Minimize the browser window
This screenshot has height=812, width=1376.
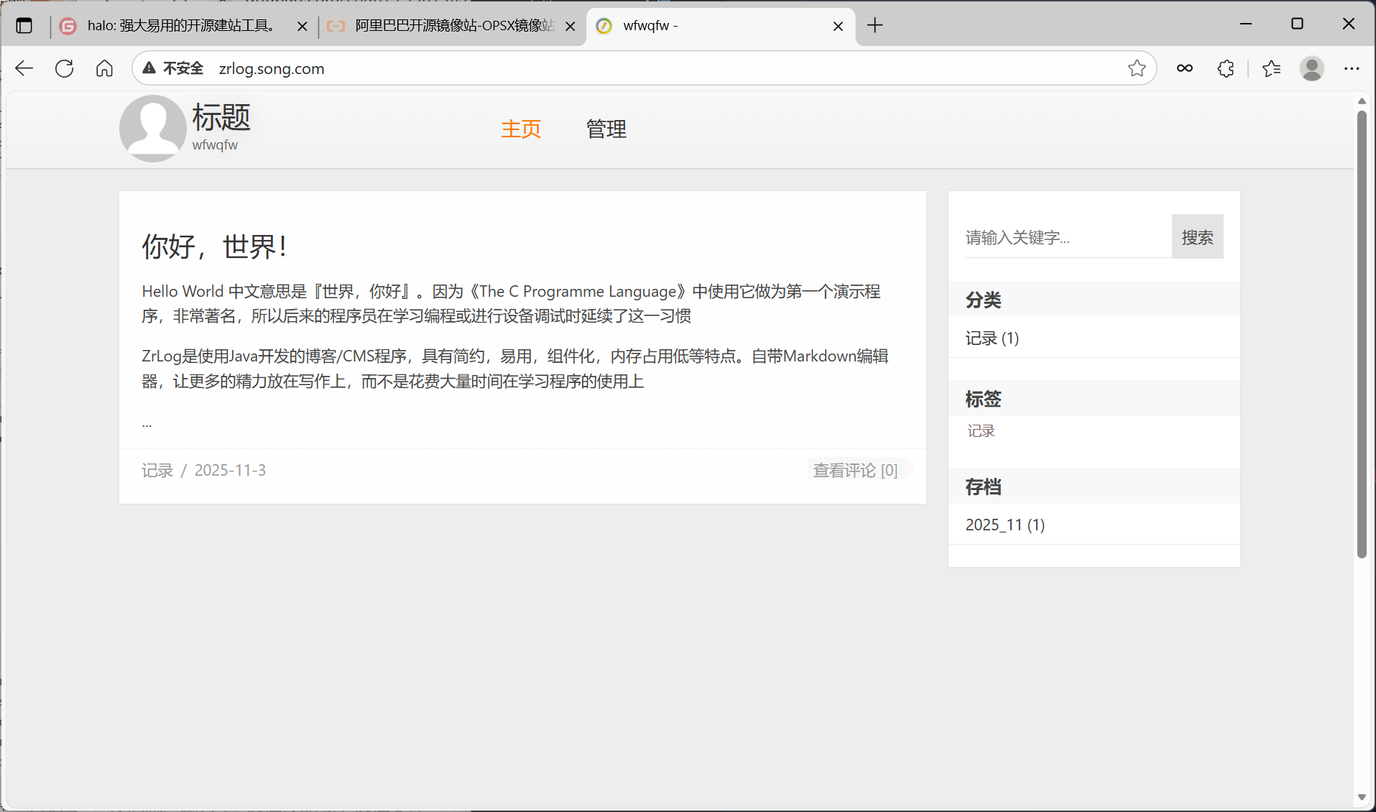coord(1246,24)
